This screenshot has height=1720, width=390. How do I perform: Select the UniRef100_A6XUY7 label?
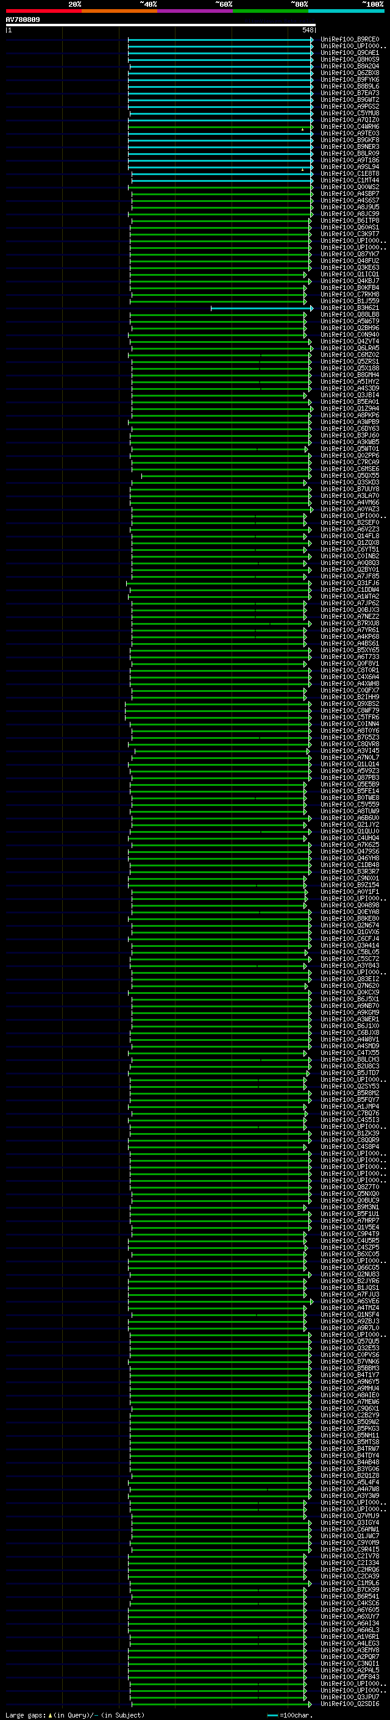coord(349,1616)
